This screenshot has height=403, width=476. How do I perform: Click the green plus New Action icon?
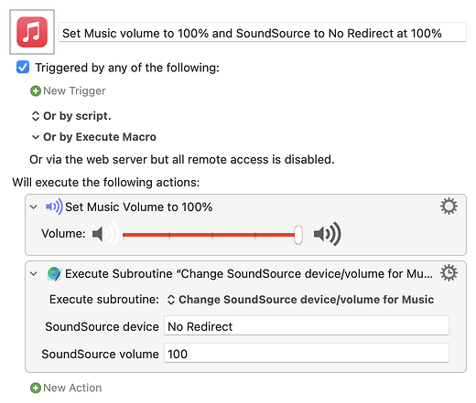[36, 387]
